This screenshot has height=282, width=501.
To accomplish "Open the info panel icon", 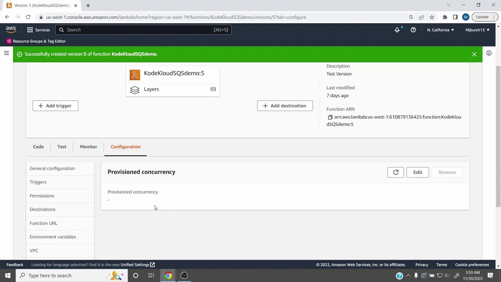I will (489, 53).
